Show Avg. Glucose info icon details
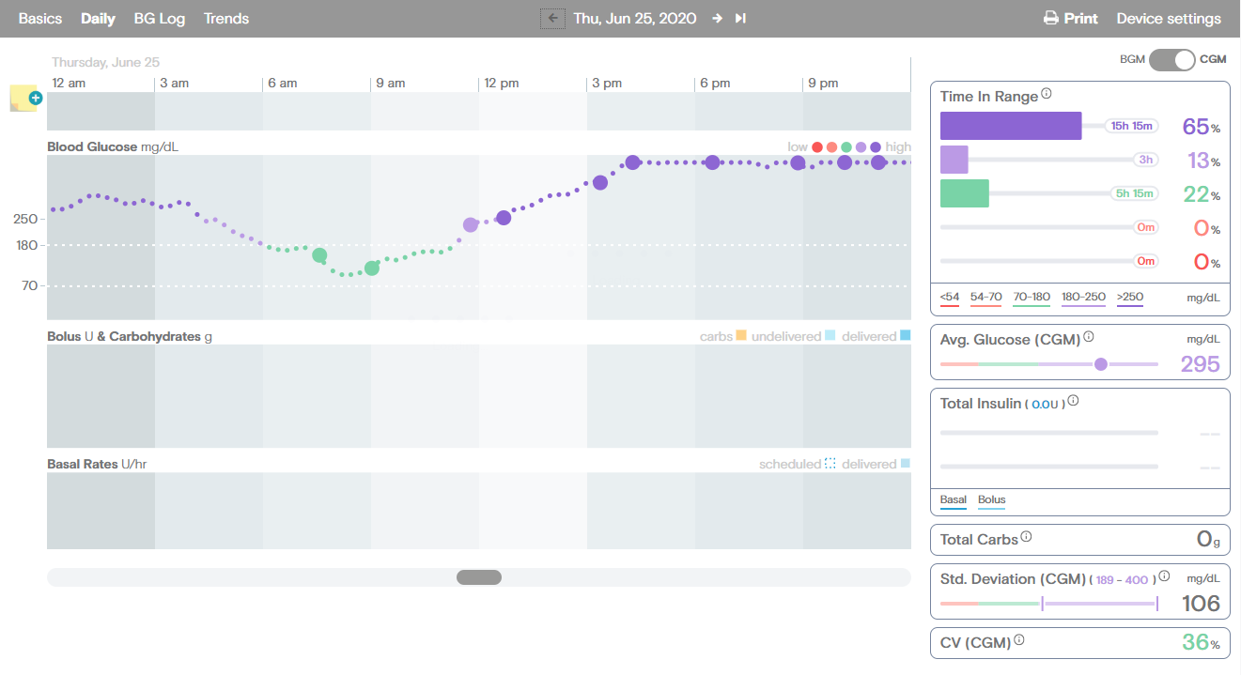The height and width of the screenshot is (675, 1241). [x=1089, y=337]
